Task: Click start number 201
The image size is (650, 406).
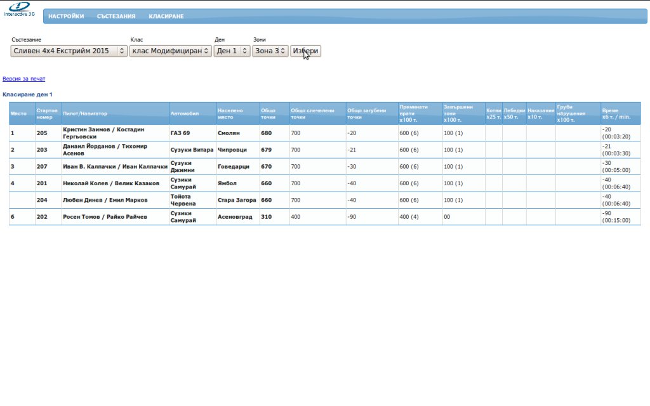Action: click(42, 183)
